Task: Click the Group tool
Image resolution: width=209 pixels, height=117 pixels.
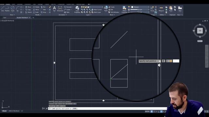Action: [152, 9]
